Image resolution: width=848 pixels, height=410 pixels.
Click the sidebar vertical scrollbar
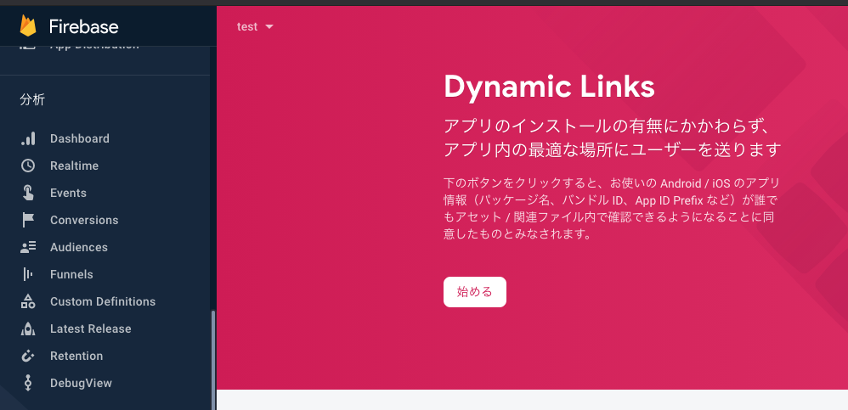[x=213, y=359]
